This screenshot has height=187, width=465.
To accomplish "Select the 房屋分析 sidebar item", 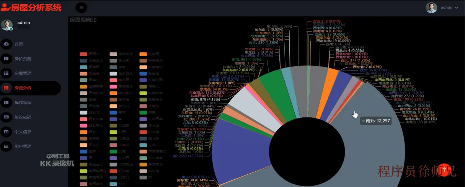I will coord(23,88).
